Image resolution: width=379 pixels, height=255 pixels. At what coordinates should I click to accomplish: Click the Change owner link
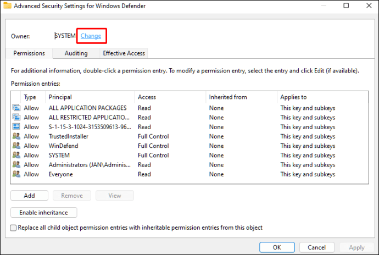pyautogui.click(x=91, y=36)
